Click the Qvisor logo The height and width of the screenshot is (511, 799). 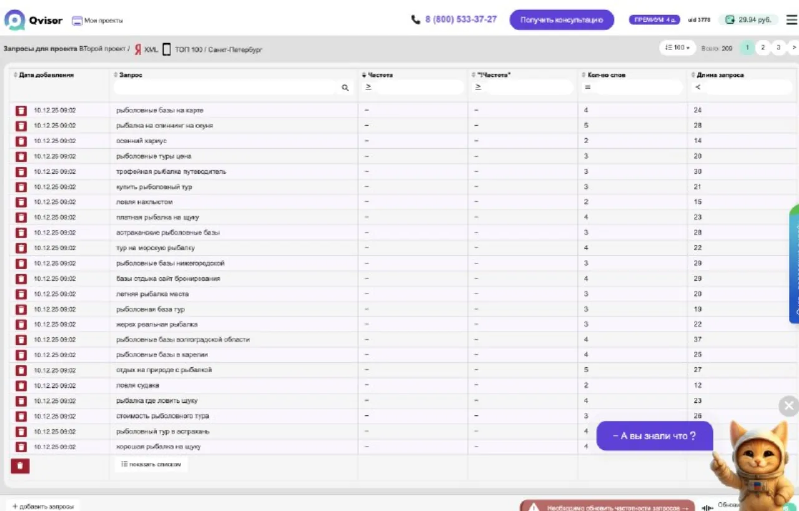(x=34, y=20)
